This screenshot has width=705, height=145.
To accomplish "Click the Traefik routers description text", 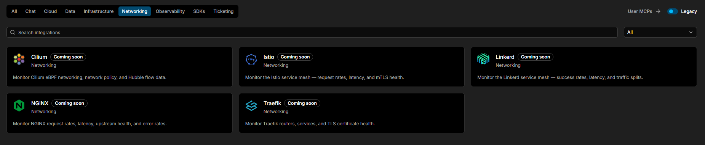I will tap(310, 124).
